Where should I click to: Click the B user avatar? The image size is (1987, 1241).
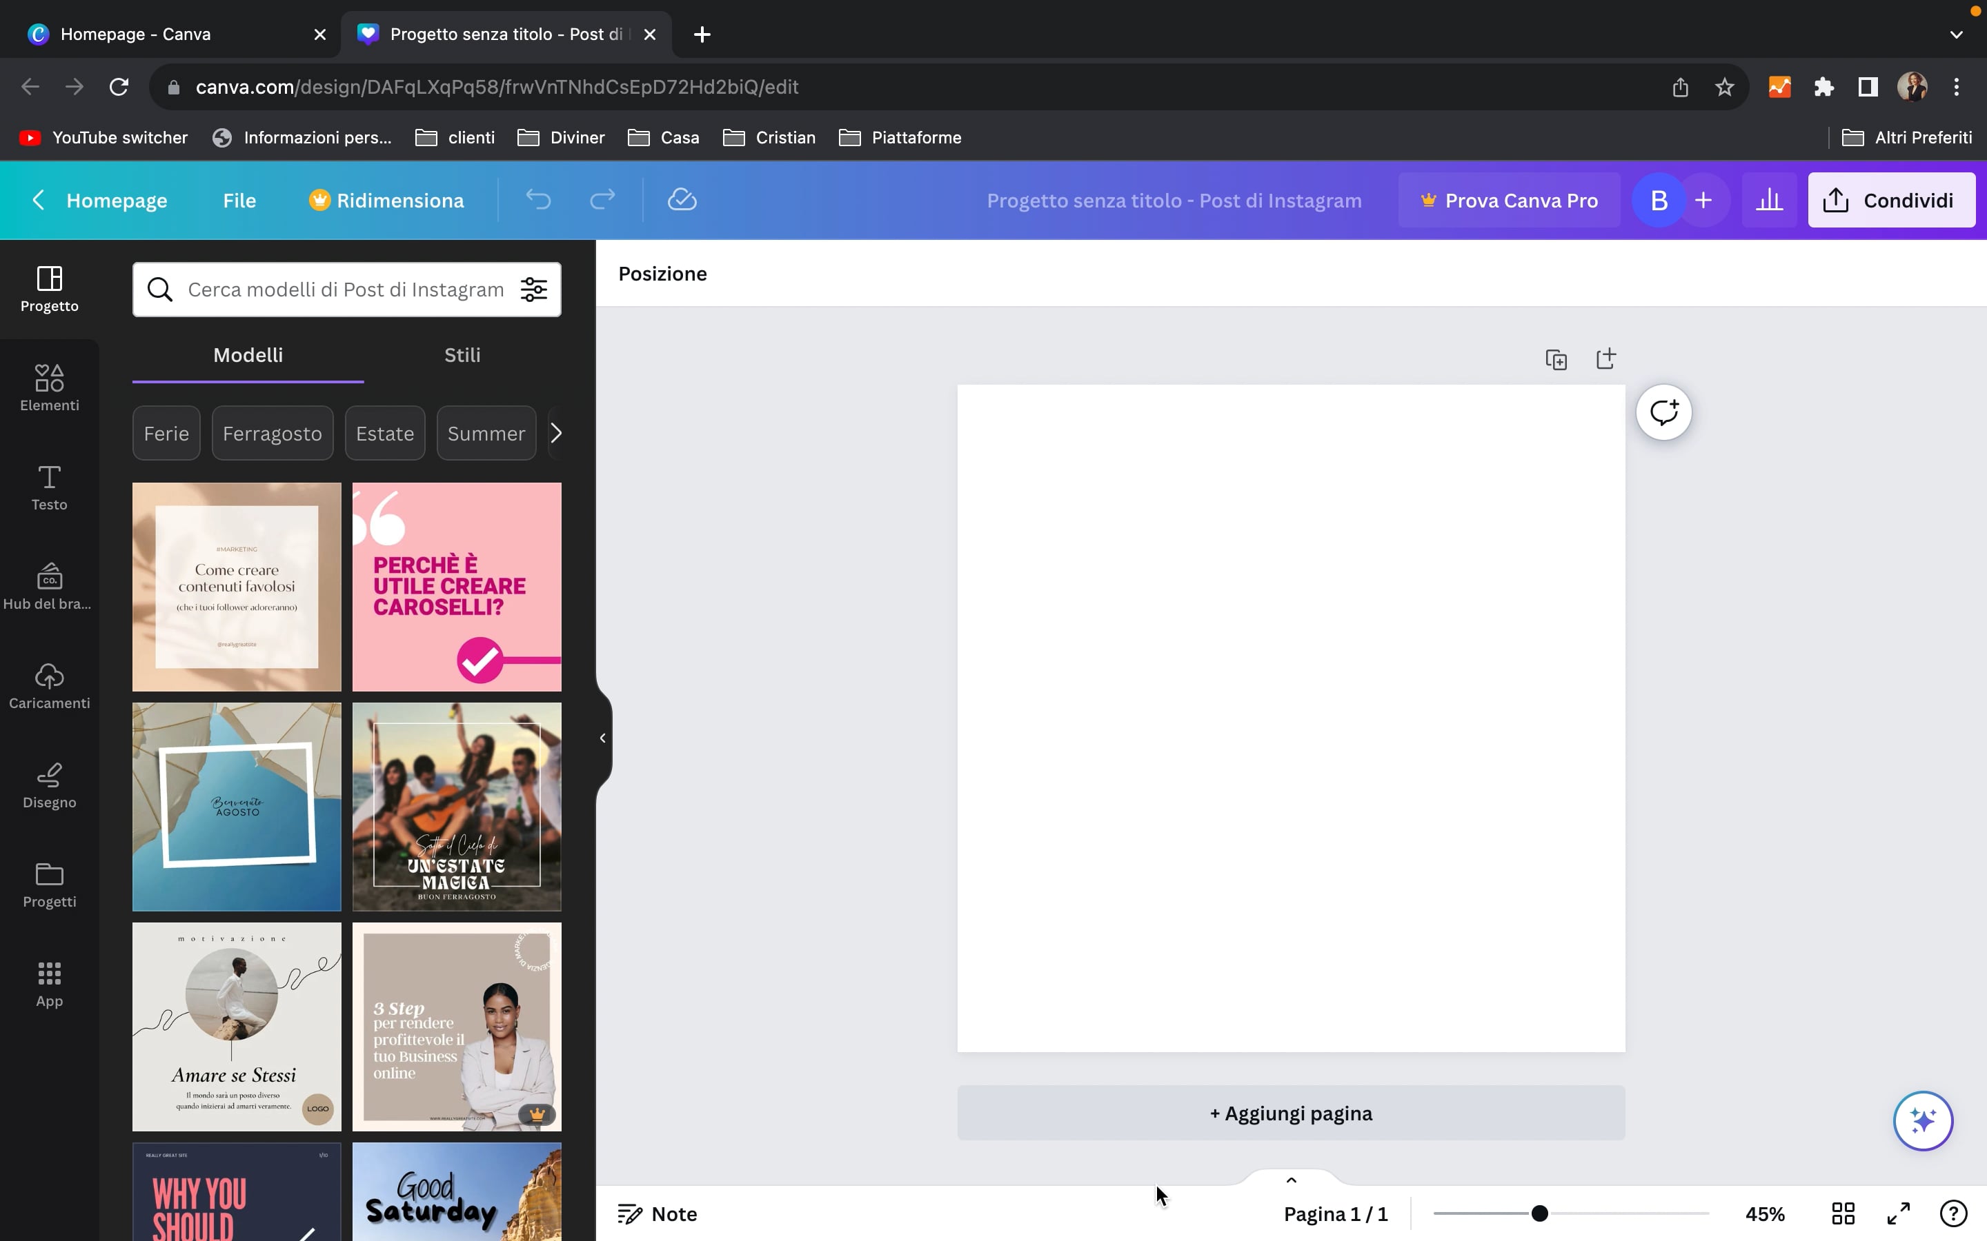pos(1659,200)
